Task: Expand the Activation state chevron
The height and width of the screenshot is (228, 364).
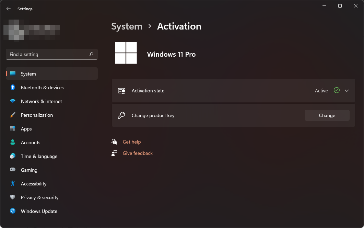Action: (x=347, y=91)
